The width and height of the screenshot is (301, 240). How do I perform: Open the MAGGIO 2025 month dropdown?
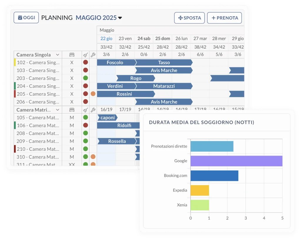click(99, 18)
